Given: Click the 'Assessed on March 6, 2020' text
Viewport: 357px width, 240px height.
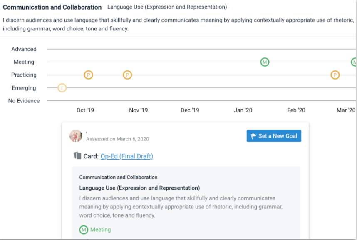Looking at the screenshot, I should tap(117, 139).
